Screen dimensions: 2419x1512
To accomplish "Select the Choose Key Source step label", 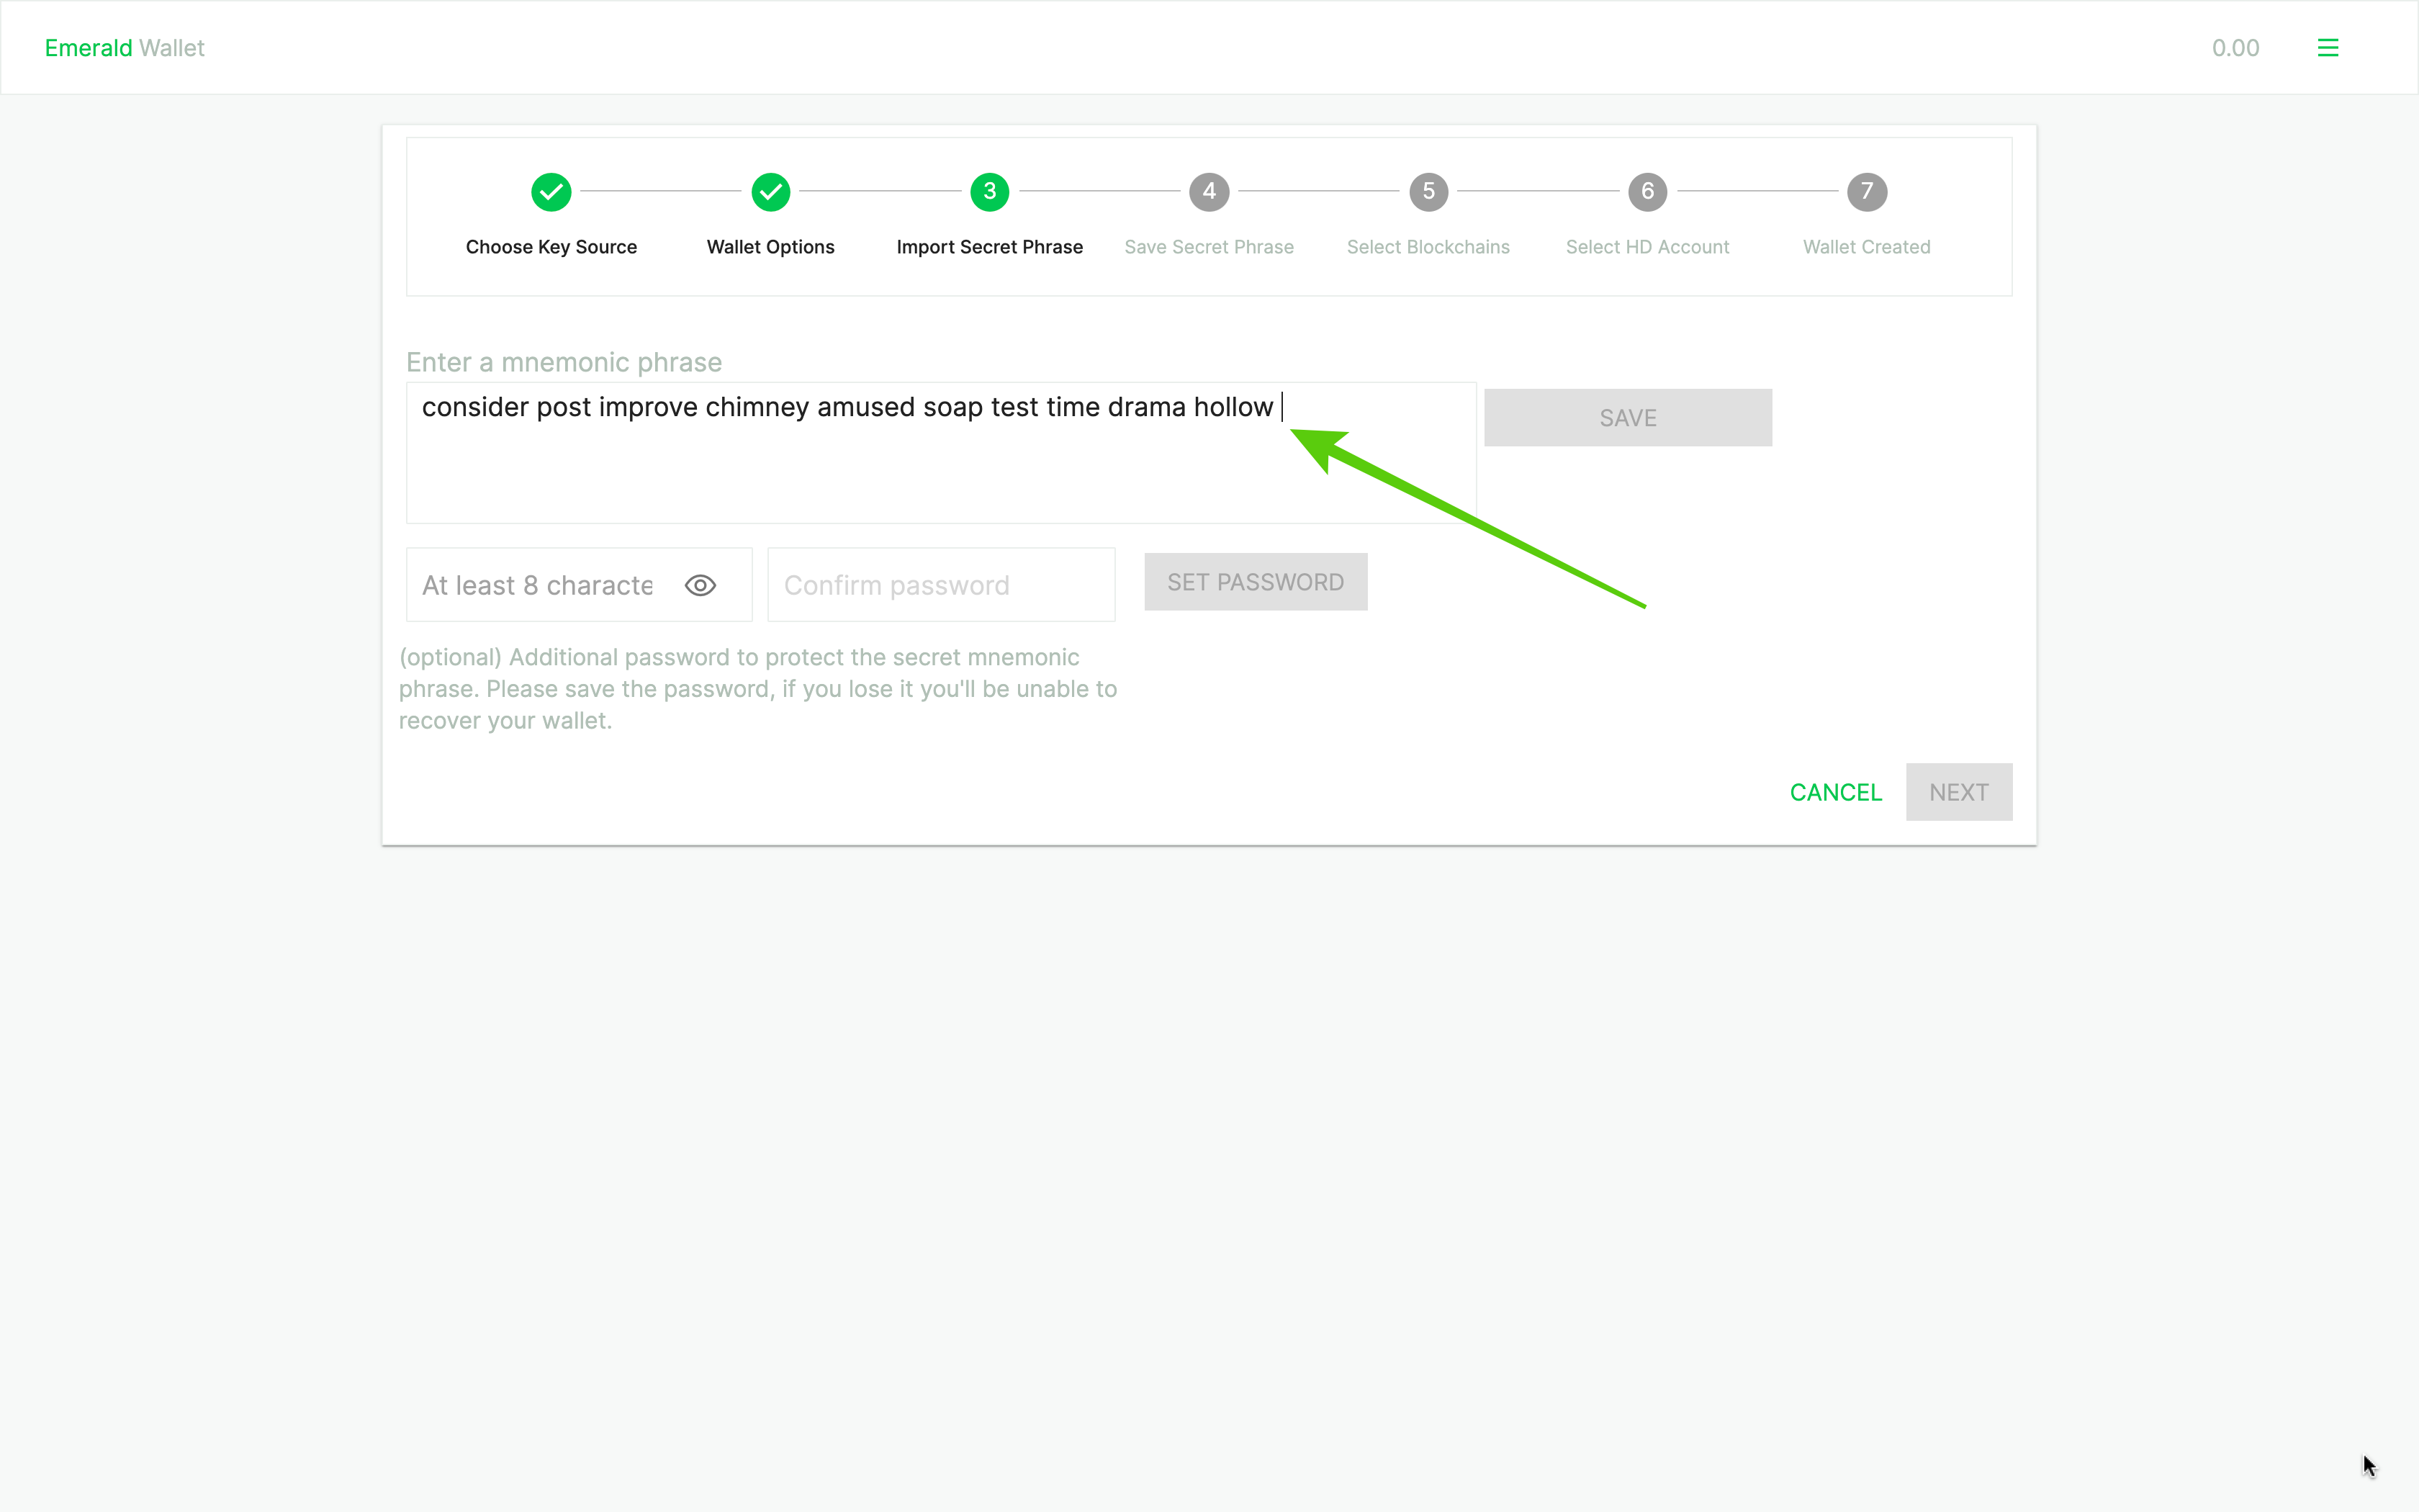I will [x=551, y=247].
